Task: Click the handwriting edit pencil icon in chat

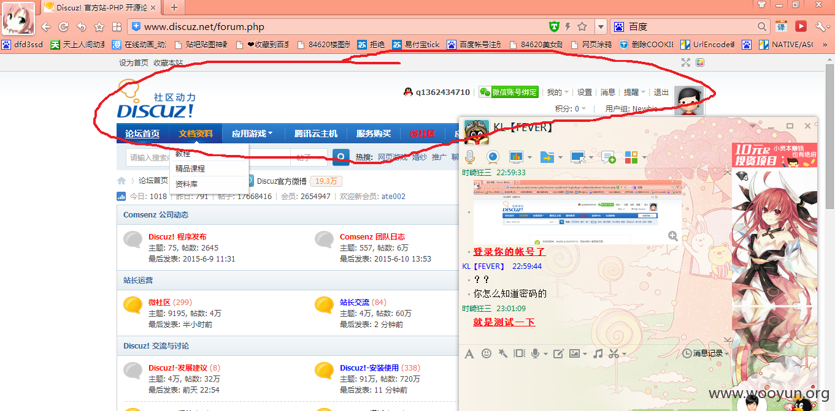Action: [x=558, y=353]
